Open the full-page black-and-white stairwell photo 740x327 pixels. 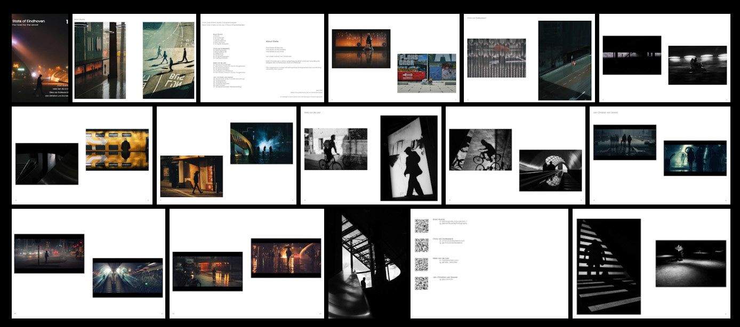coord(367,264)
